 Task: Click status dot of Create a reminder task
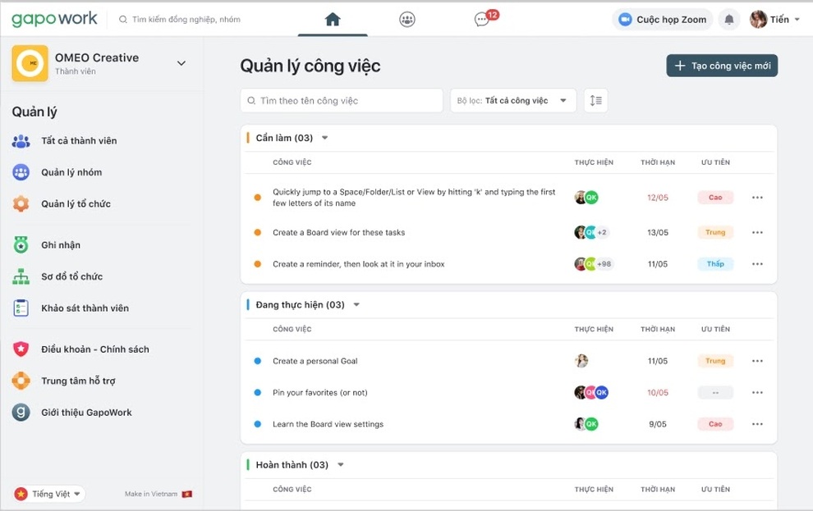point(257,264)
